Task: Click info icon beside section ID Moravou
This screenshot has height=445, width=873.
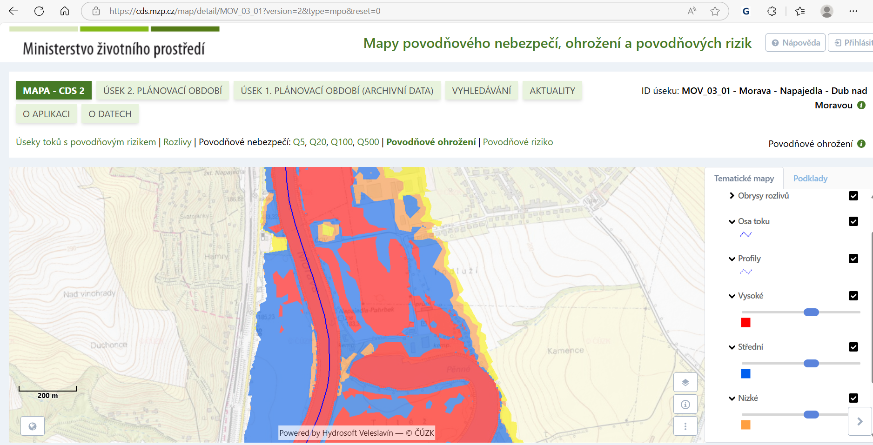Action: tap(861, 105)
